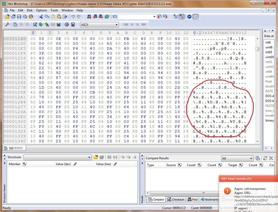Click the Paste clipboard icon
This screenshot has height=212, width=278.
[53, 16]
